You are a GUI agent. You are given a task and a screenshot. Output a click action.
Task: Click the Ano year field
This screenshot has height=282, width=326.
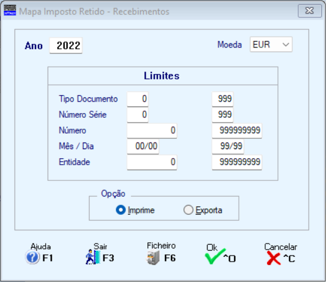(66, 46)
